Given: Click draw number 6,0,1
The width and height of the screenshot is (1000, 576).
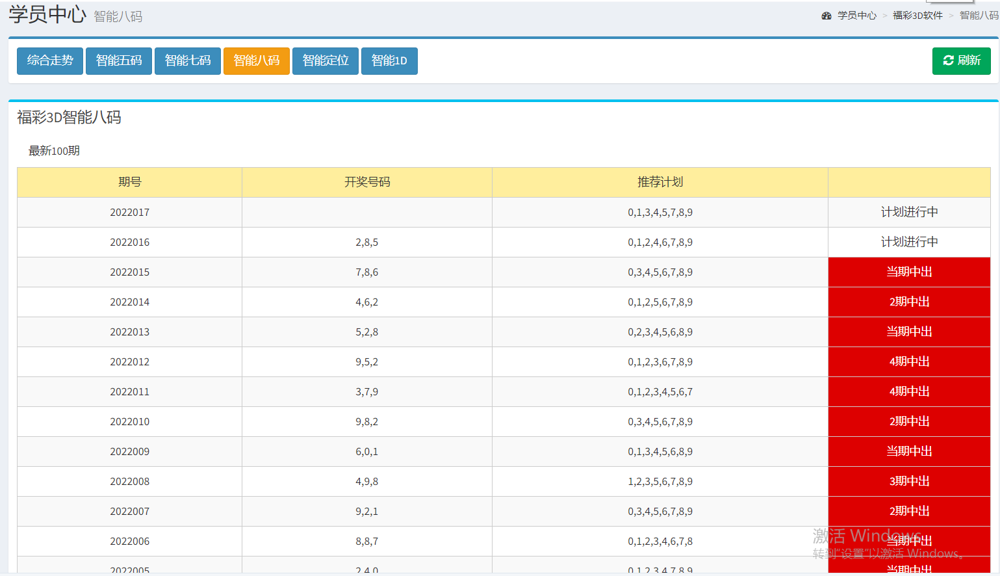Looking at the screenshot, I should [367, 452].
